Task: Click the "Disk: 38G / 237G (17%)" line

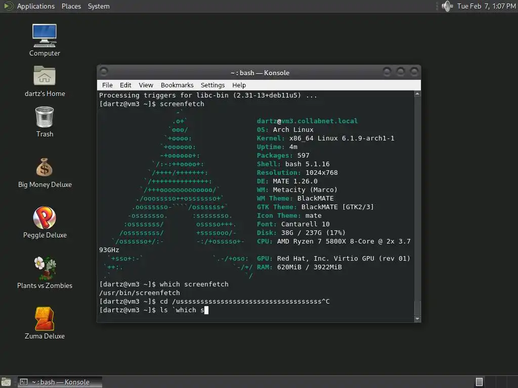Action: point(301,232)
